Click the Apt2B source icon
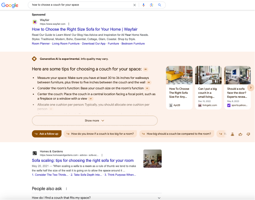Screen dimensions: 255x200 tap(170, 105)
